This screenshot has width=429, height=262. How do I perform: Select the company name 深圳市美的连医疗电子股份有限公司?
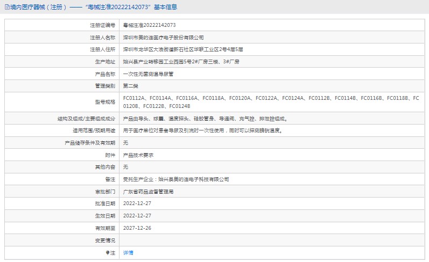tap(163, 38)
